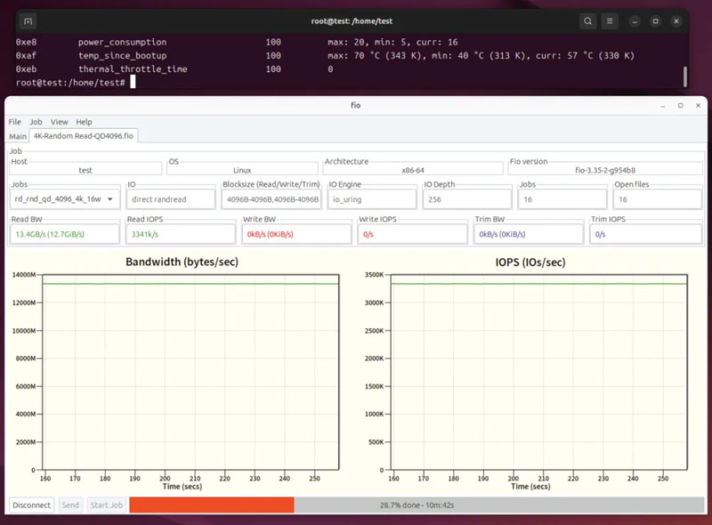
Task: Maximize the terminal window
Action: tap(655, 21)
